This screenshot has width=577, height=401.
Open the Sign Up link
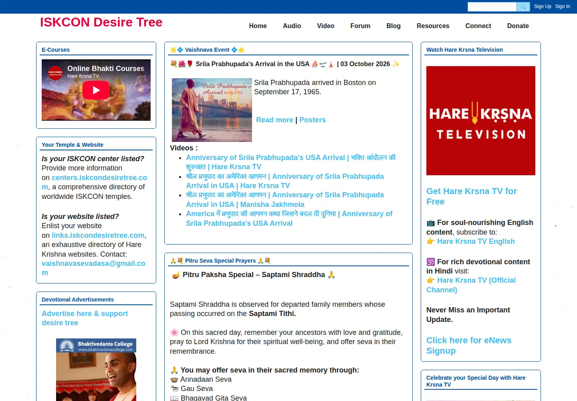[543, 6]
